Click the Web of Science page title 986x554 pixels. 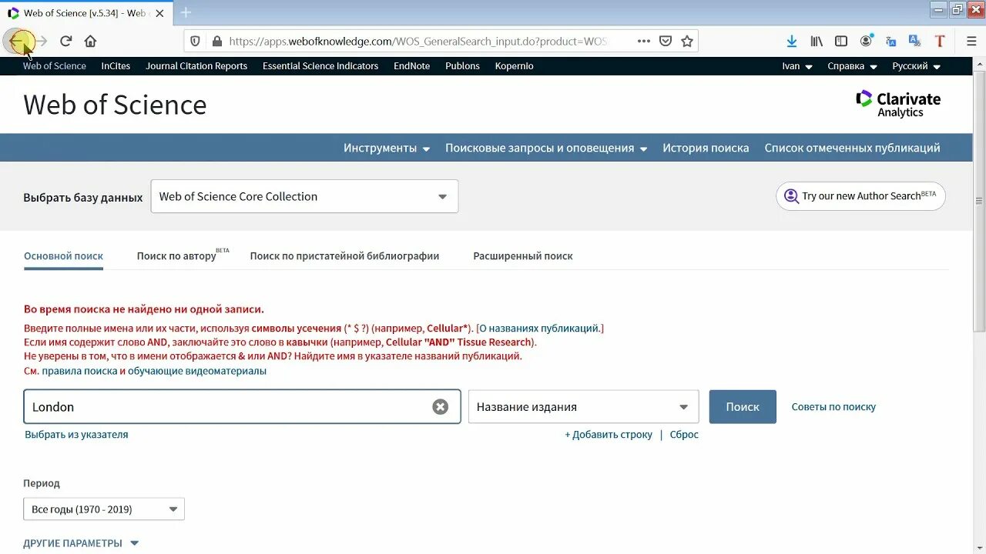(115, 105)
